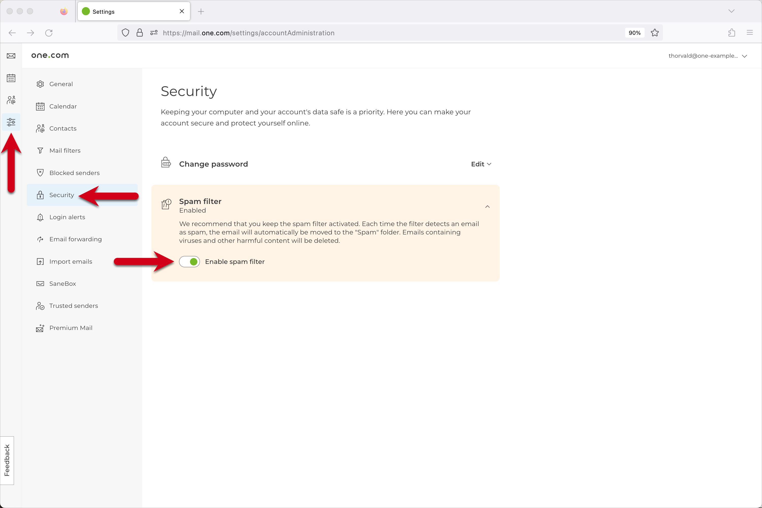Expand the Edit dropdown for Change password
The width and height of the screenshot is (762, 508).
coord(481,164)
